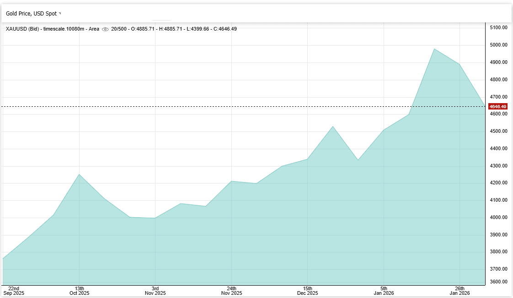Click the 4700.00 price axis label
513x298 pixels.
tap(499, 97)
